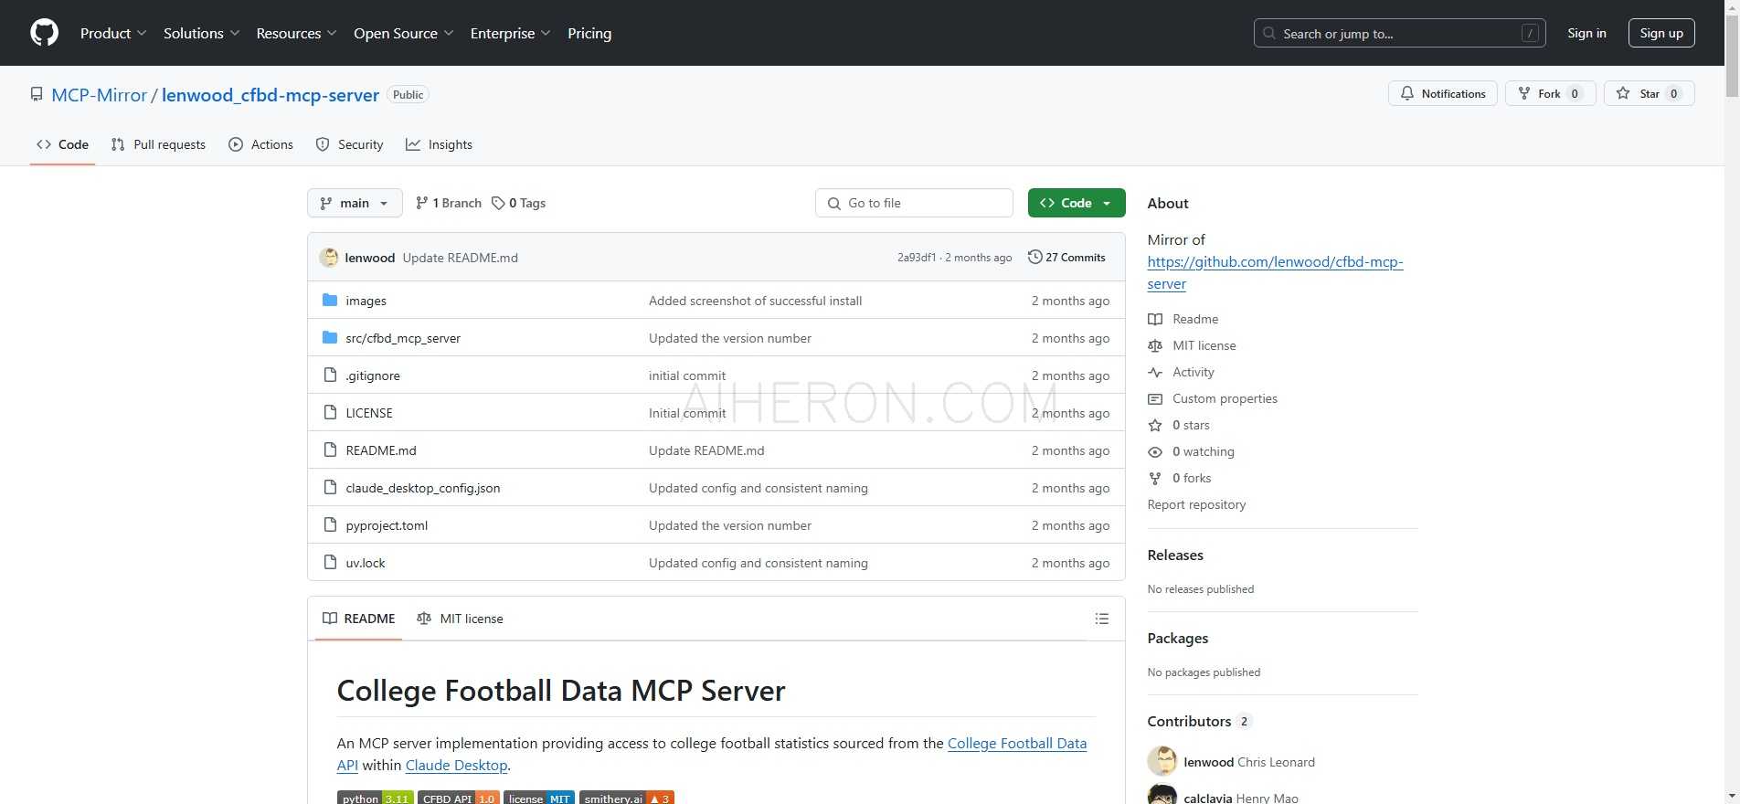Click the magnifier icon in the search box

tap(1269, 33)
